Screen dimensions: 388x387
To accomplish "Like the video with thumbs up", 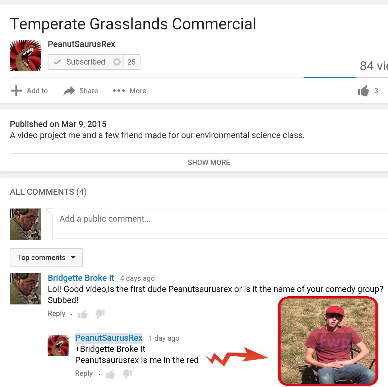I will point(364,91).
